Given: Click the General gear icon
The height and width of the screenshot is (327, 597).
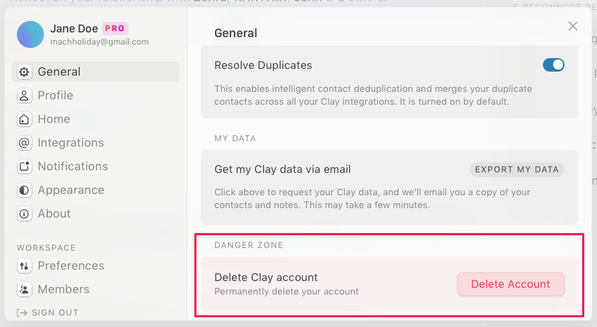Looking at the screenshot, I should [25, 72].
